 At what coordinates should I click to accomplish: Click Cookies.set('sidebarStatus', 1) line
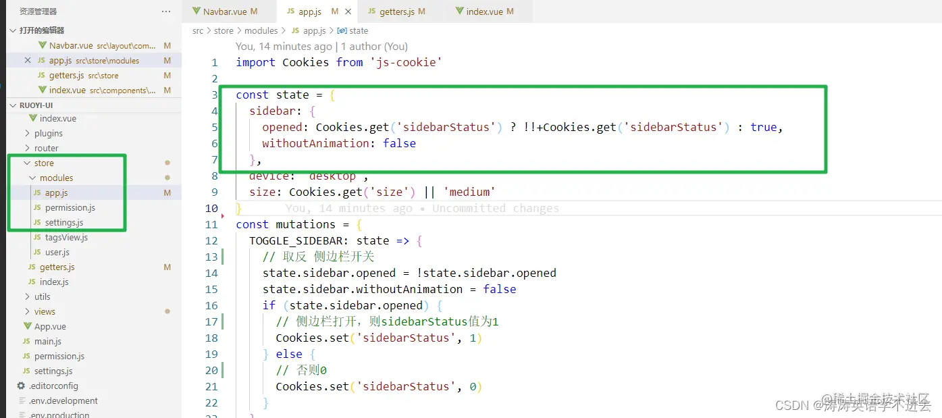pyautogui.click(x=379, y=338)
